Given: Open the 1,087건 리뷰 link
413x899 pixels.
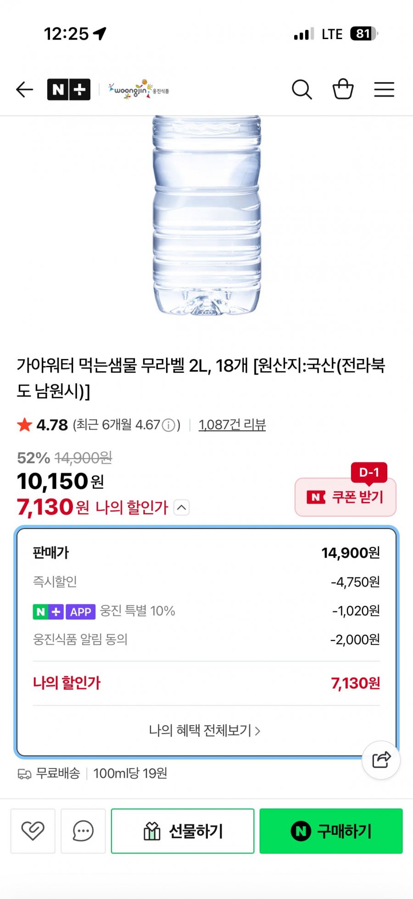Looking at the screenshot, I should tap(232, 425).
